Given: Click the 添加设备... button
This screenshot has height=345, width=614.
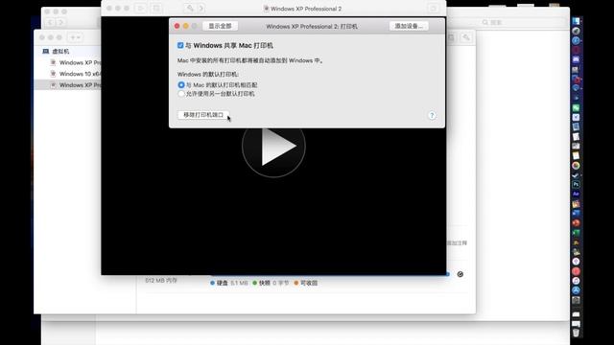Looking at the screenshot, I should pos(409,26).
